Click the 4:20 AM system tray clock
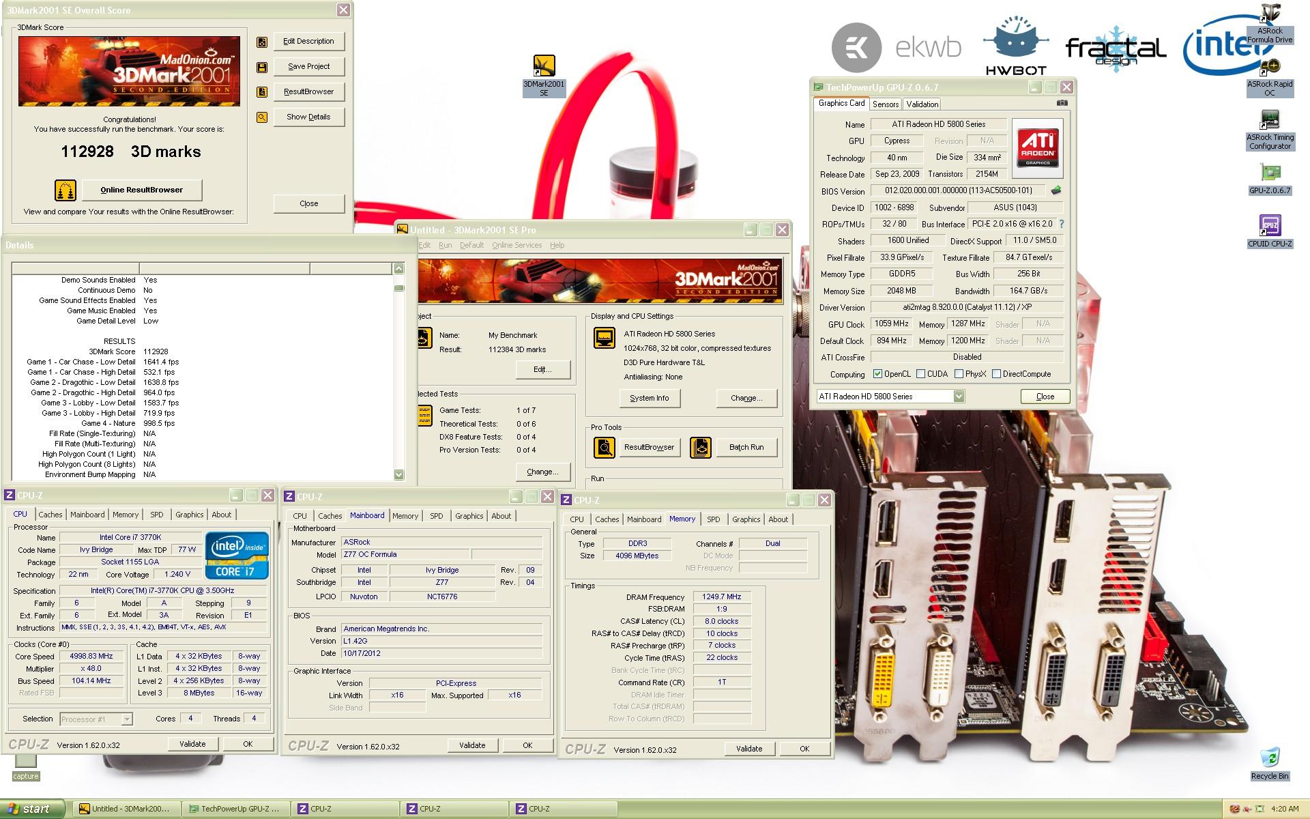Viewport: 1310px width, 819px height. [1285, 809]
